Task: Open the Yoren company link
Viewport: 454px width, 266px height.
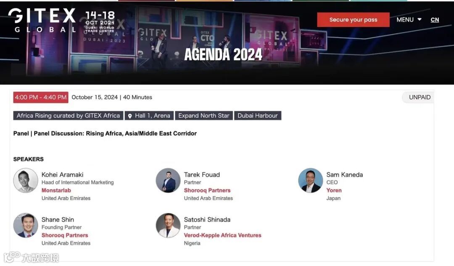Action: tap(334, 190)
